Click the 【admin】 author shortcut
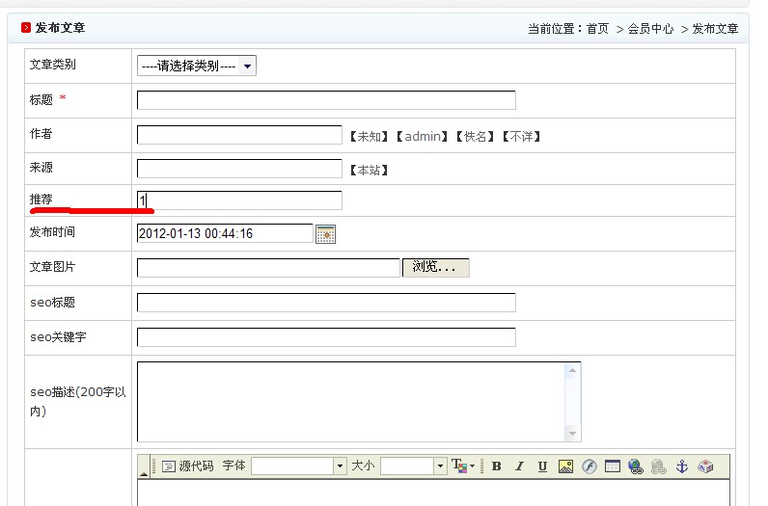This screenshot has width=768, height=506. [x=423, y=137]
